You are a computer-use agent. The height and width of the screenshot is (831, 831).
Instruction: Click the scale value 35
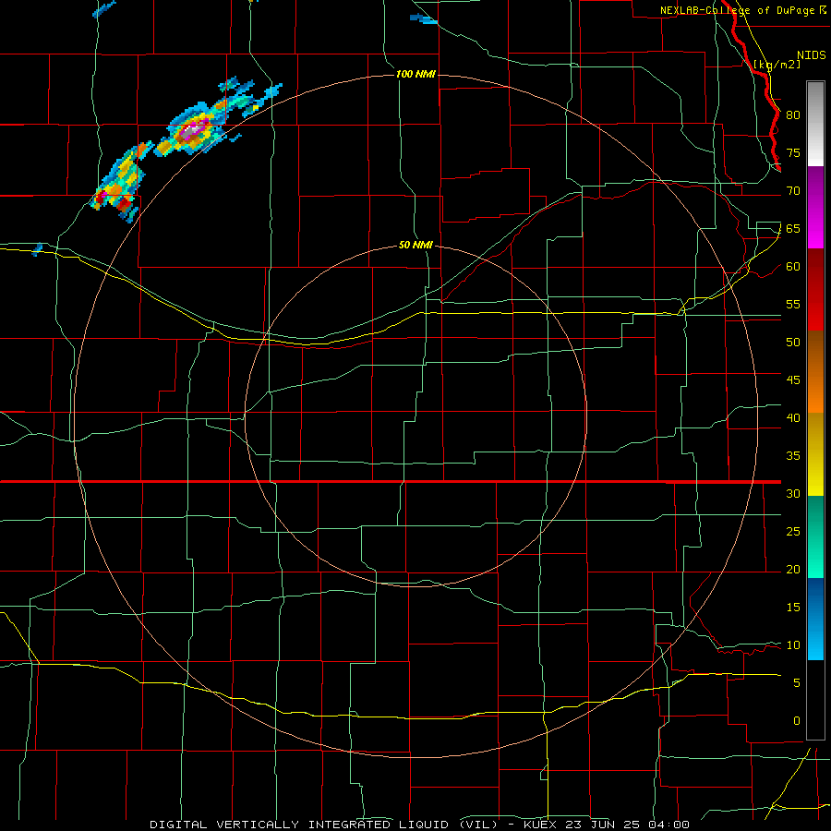pyautogui.click(x=793, y=456)
